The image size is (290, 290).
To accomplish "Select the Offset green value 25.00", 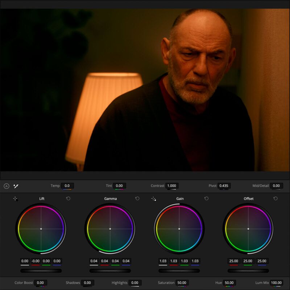I will click(x=248, y=261).
